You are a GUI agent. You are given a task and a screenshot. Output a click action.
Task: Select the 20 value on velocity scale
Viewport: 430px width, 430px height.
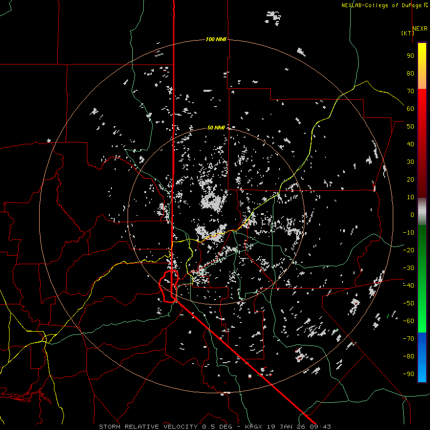pos(410,179)
